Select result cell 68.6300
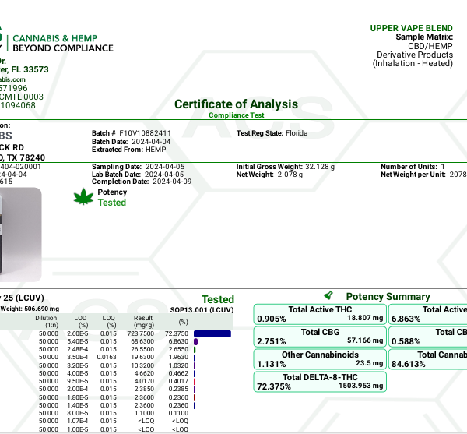 [x=142, y=341]
